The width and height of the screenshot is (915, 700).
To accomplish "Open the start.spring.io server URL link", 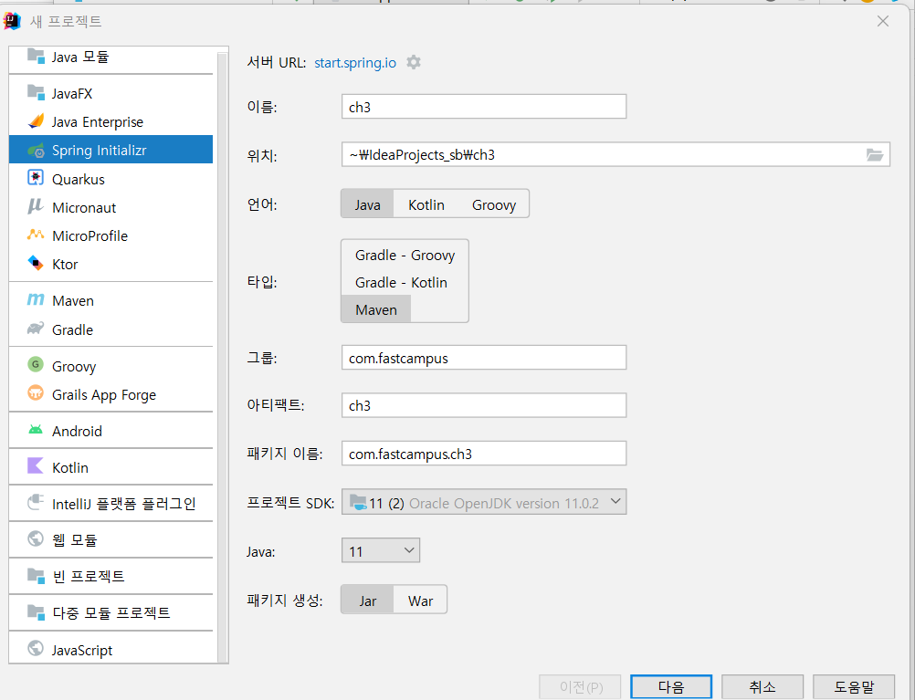I will pos(355,63).
